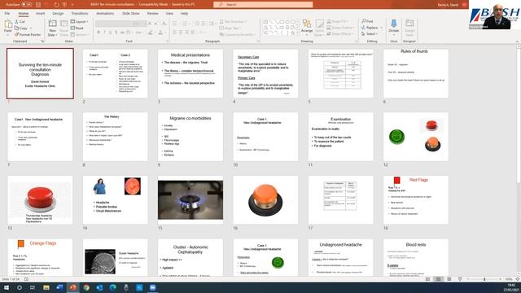Screen dimensions: 521x293
Task: Click the text highlight color swatch
Action: coord(151,33)
